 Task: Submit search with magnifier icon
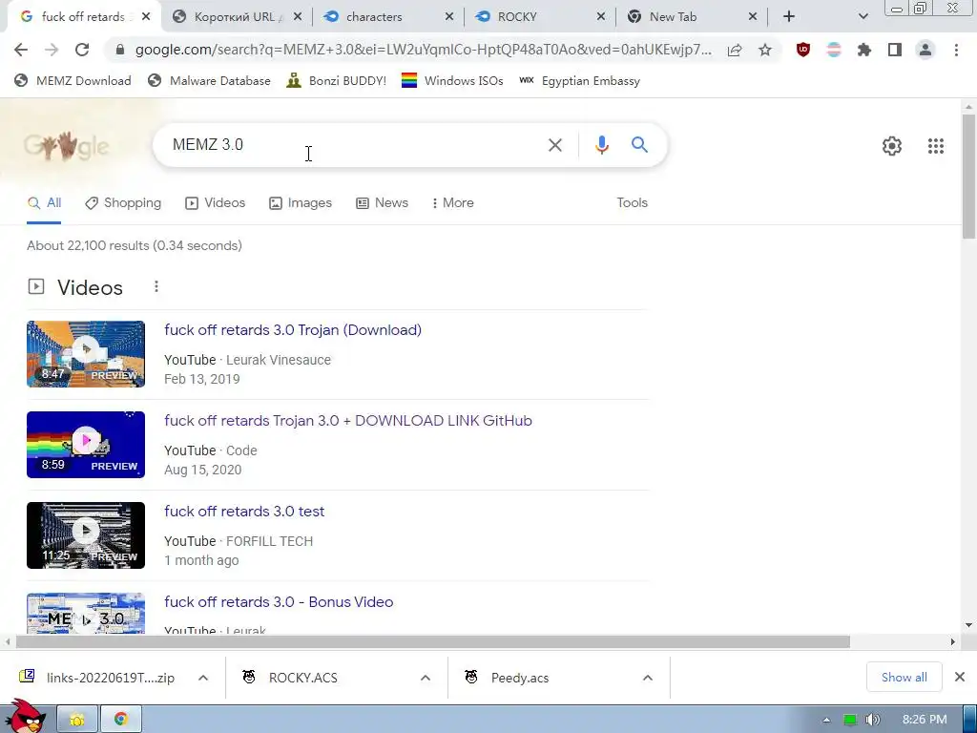(639, 145)
